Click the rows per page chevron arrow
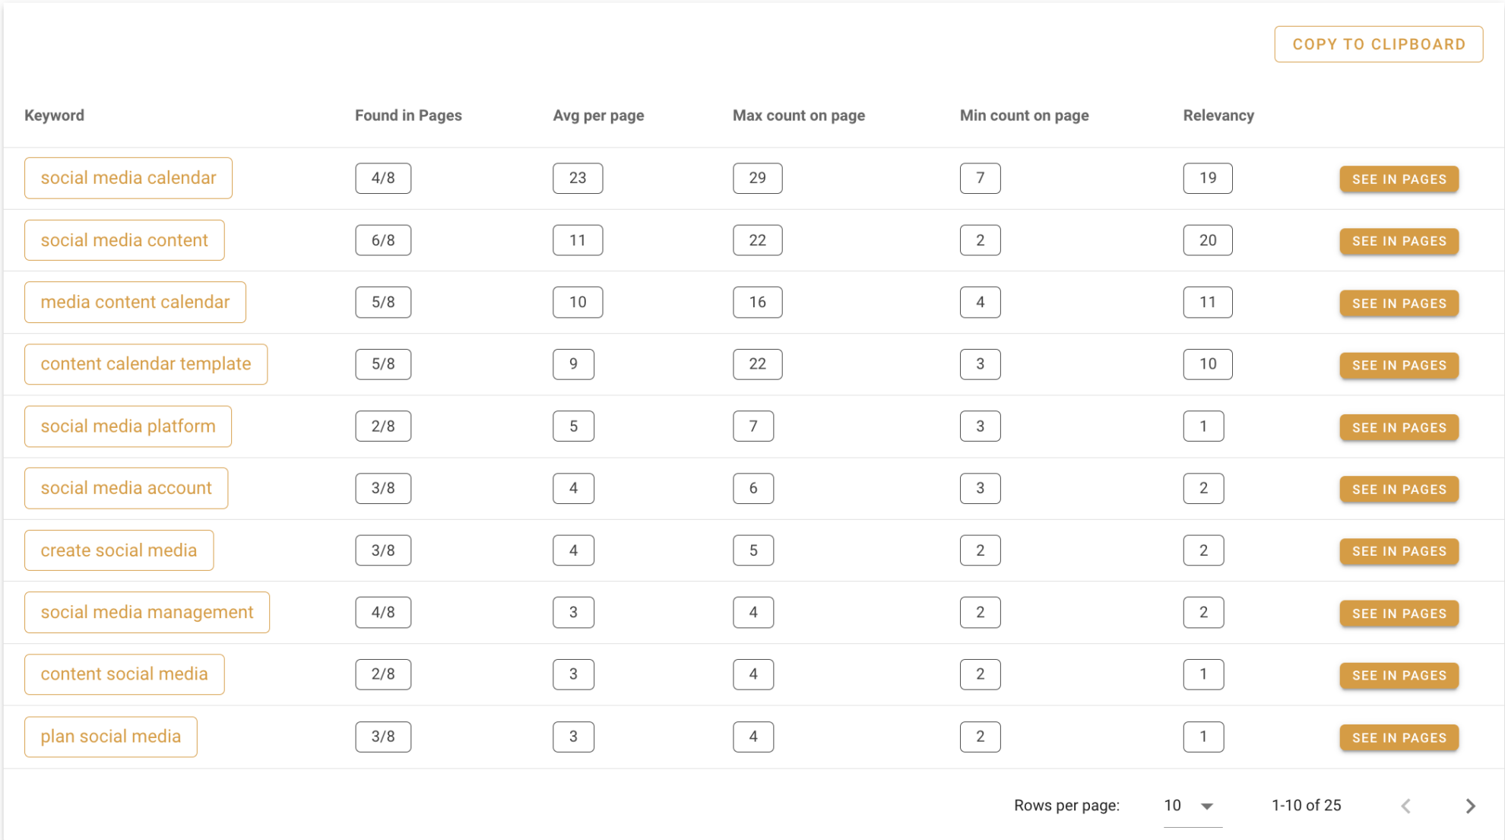The image size is (1505, 840). [1206, 806]
